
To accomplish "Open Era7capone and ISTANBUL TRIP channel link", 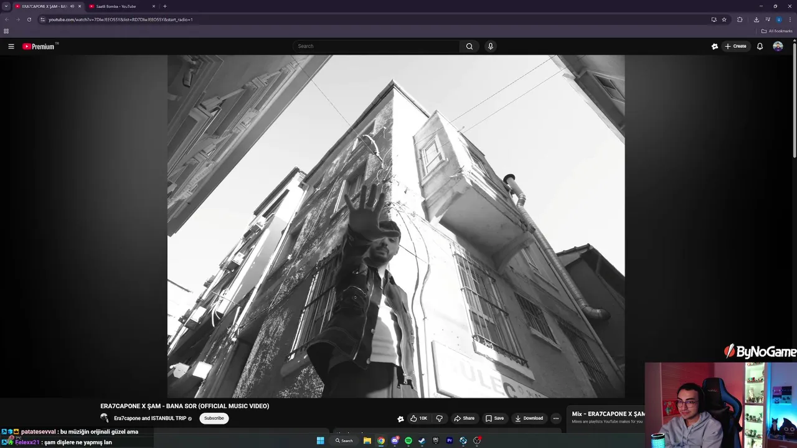I will [150, 418].
